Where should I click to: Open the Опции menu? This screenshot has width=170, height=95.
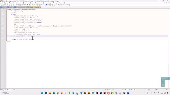click(x=32, y=3)
